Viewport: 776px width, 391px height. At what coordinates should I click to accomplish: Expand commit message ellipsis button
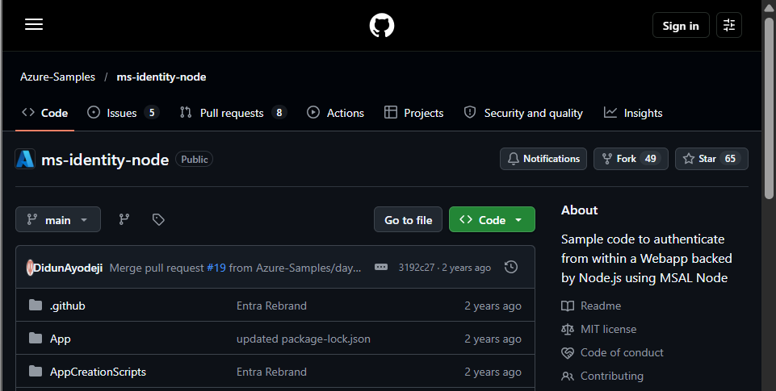[381, 268]
